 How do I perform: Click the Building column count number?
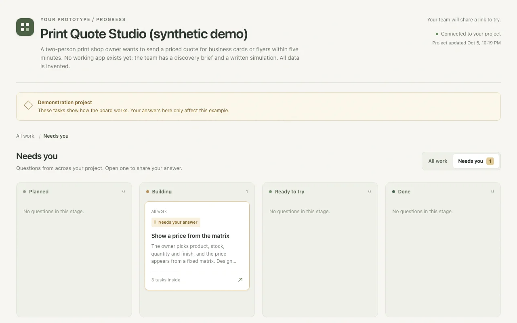coord(247,192)
